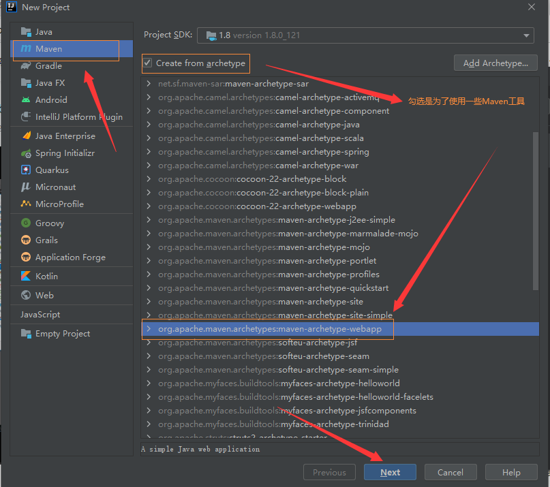Screen dimensions: 550x487
Task: Click the Application Forge icon
Action: tap(26, 257)
